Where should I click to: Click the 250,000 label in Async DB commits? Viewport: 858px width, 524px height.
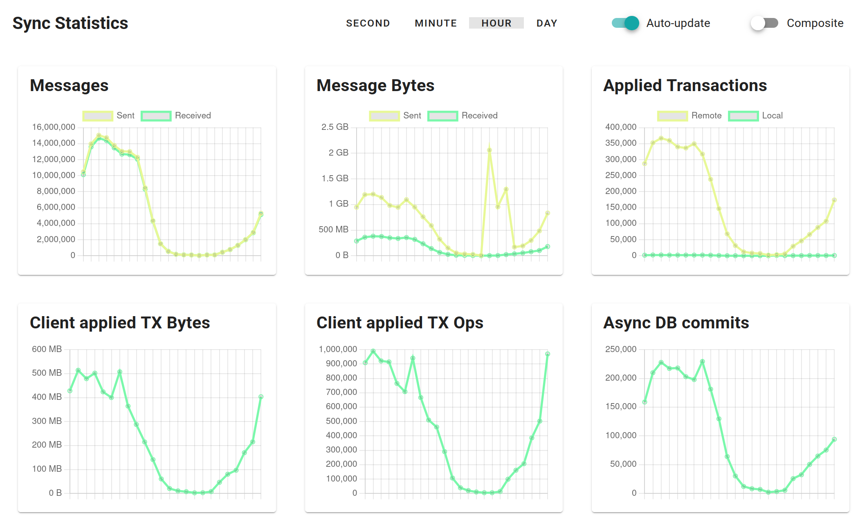(x=621, y=349)
